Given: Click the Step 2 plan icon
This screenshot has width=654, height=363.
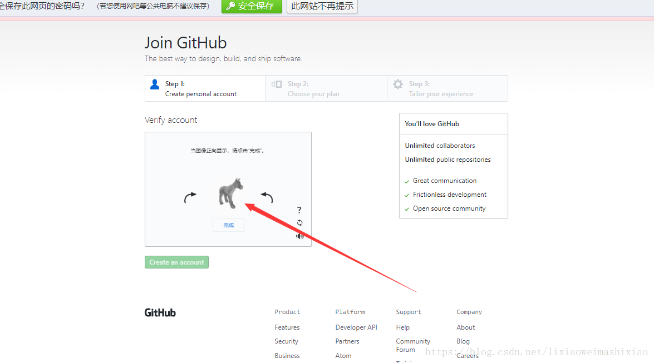Looking at the screenshot, I should click(x=277, y=84).
